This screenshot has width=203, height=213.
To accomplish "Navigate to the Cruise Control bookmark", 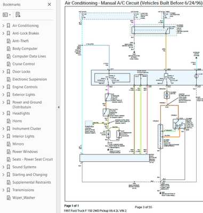I will pyautogui.click(x=23, y=64).
